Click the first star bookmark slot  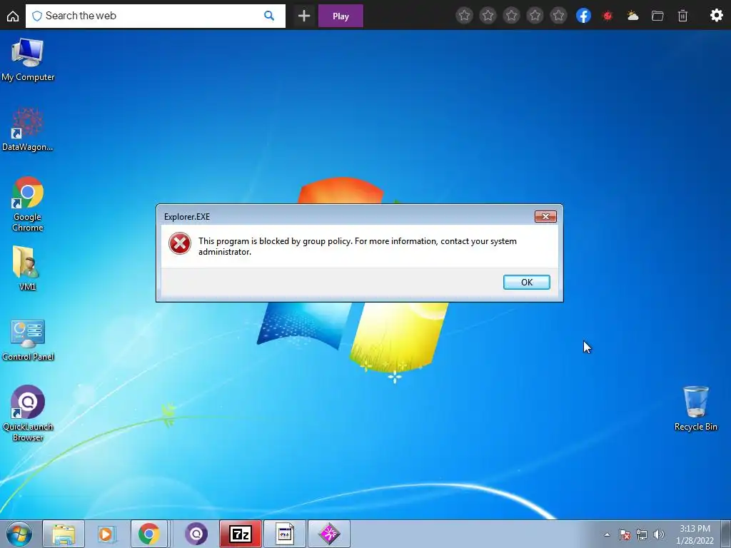tap(464, 16)
